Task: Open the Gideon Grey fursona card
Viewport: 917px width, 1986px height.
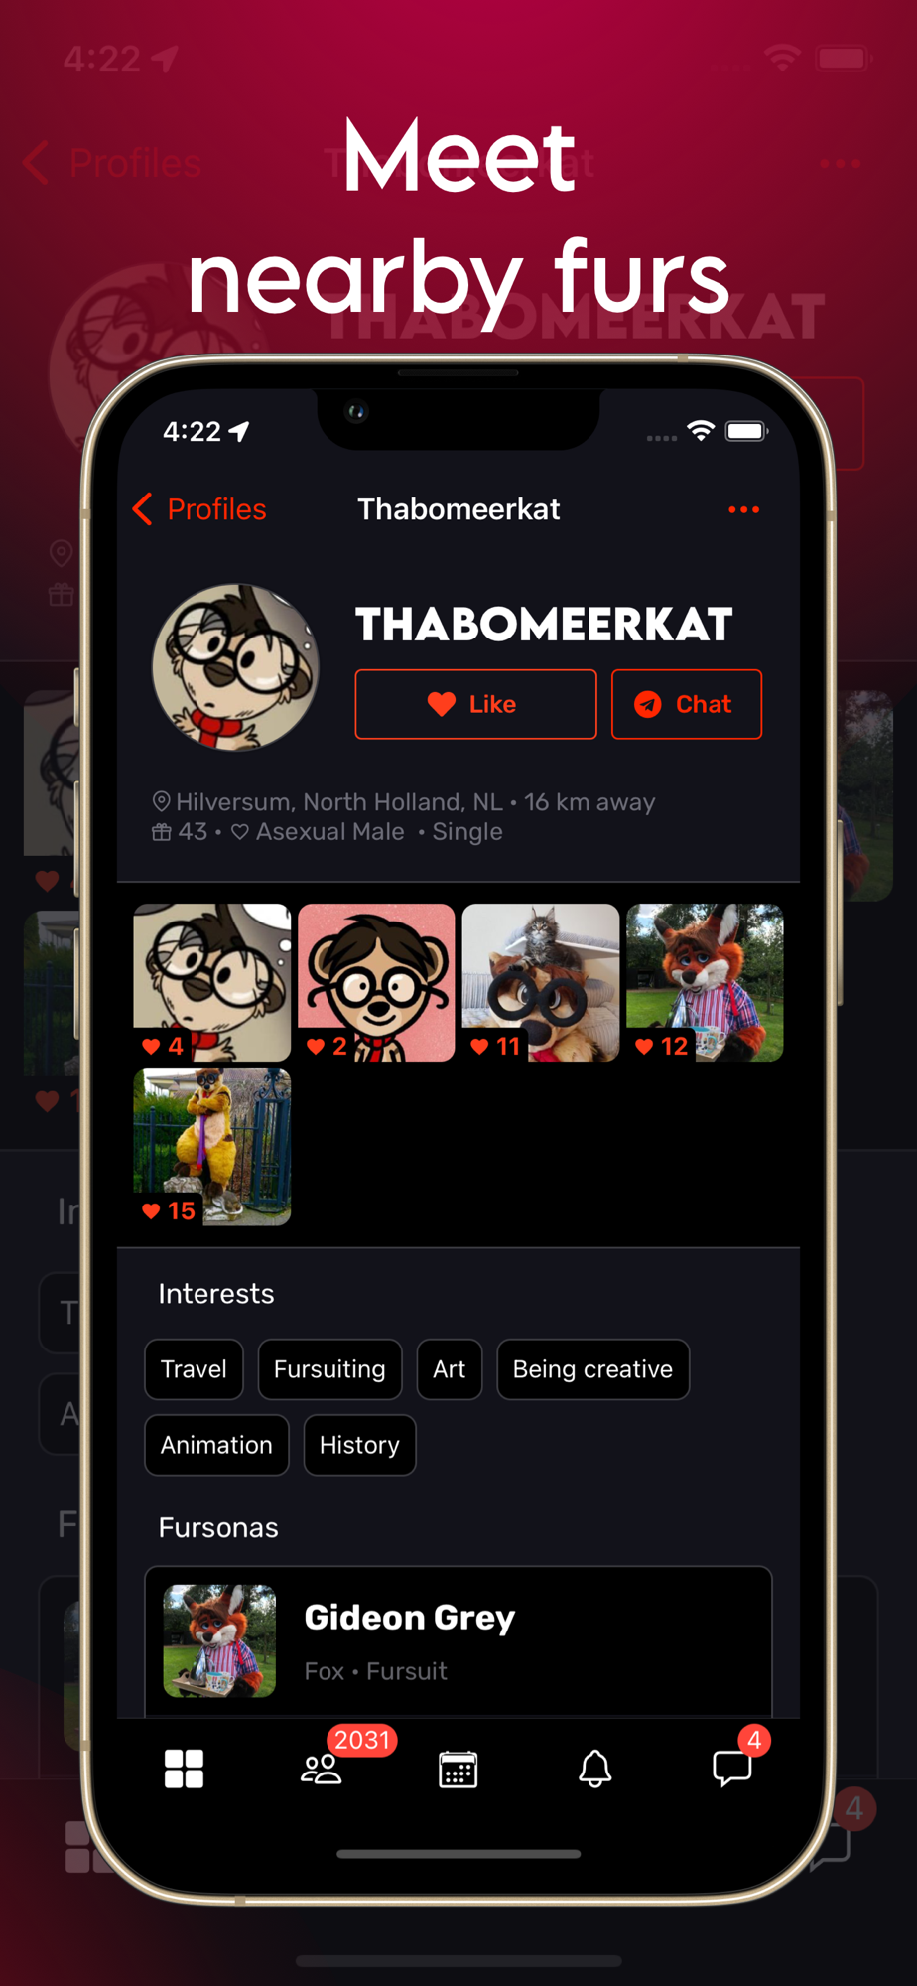Action: click(x=458, y=1641)
